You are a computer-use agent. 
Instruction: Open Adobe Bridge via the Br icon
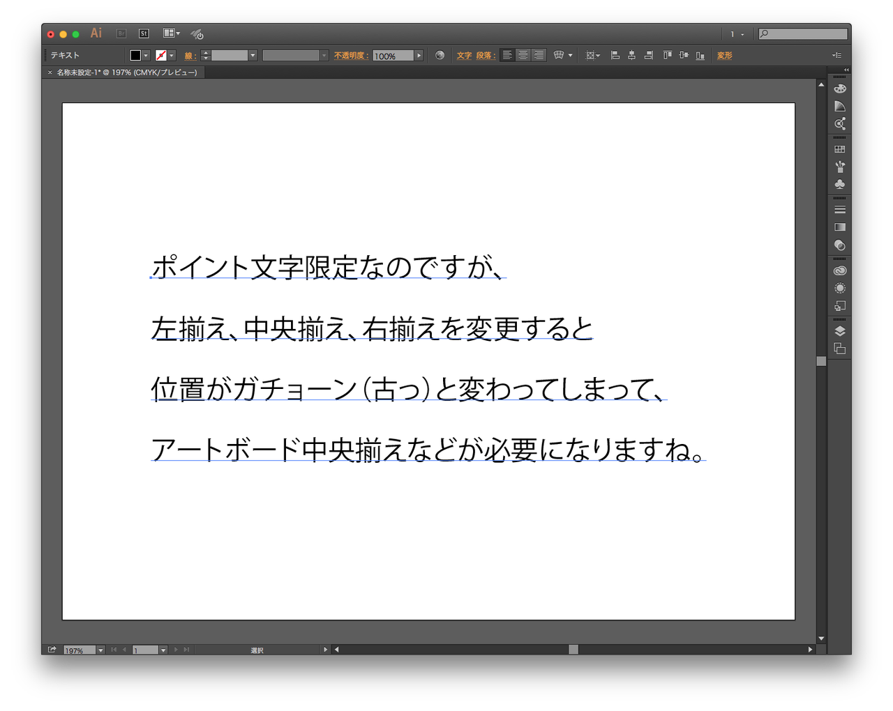(121, 33)
